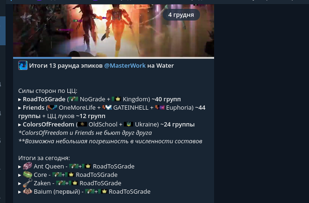Click the OneMoreLife clan crest icon

52,107
